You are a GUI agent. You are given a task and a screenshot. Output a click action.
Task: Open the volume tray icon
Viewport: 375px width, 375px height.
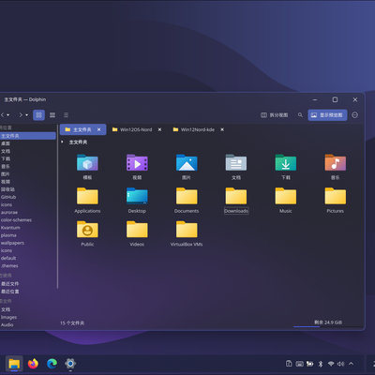(x=340, y=364)
